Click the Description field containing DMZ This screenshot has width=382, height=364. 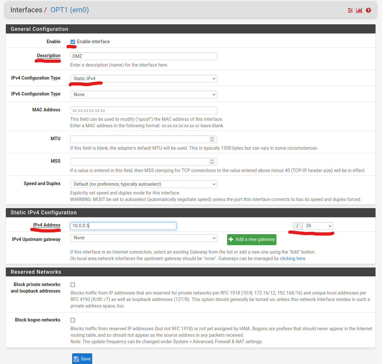click(x=144, y=56)
